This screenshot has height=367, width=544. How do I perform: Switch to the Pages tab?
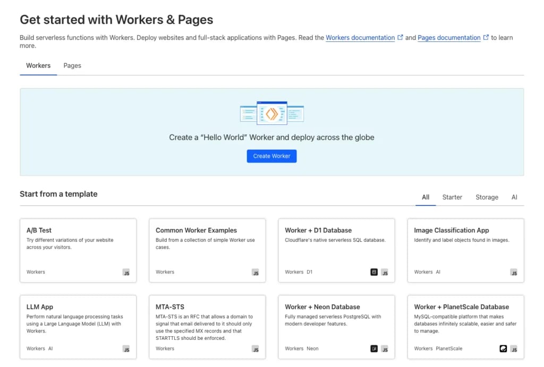(72, 65)
